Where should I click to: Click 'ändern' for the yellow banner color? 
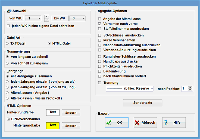pyautogui.click(x=71, y=126)
